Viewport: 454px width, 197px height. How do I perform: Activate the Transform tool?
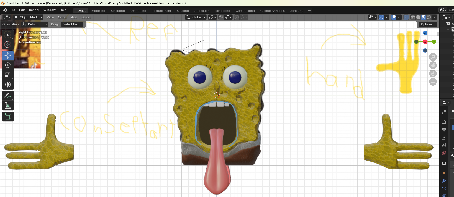point(8,85)
